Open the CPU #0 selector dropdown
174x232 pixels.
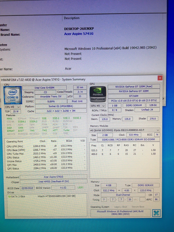[x=12, y=107]
